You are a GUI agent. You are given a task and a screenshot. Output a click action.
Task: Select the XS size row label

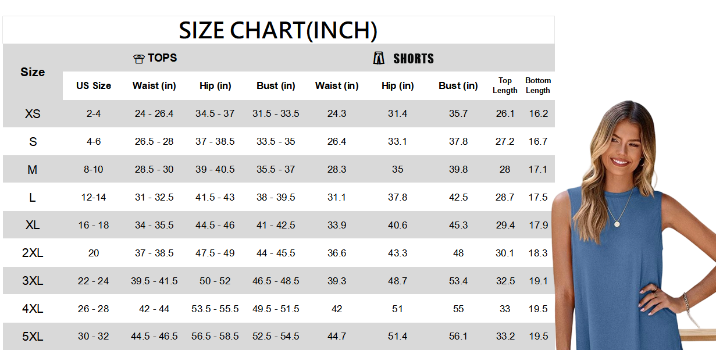pos(33,114)
